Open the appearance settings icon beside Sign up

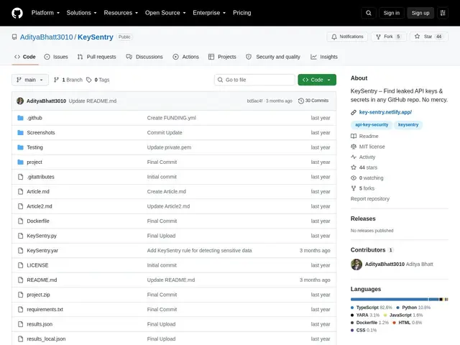pyautogui.click(x=443, y=13)
